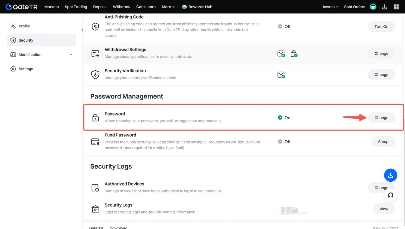This screenshot has width=405, height=229.
Task: Click the GateTR logo
Action: pos(22,7)
